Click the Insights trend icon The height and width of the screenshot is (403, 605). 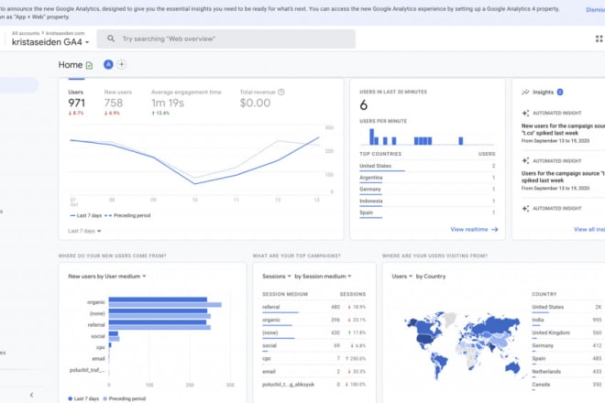click(x=525, y=92)
